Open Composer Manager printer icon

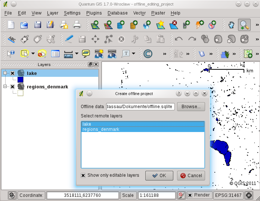coord(77,25)
